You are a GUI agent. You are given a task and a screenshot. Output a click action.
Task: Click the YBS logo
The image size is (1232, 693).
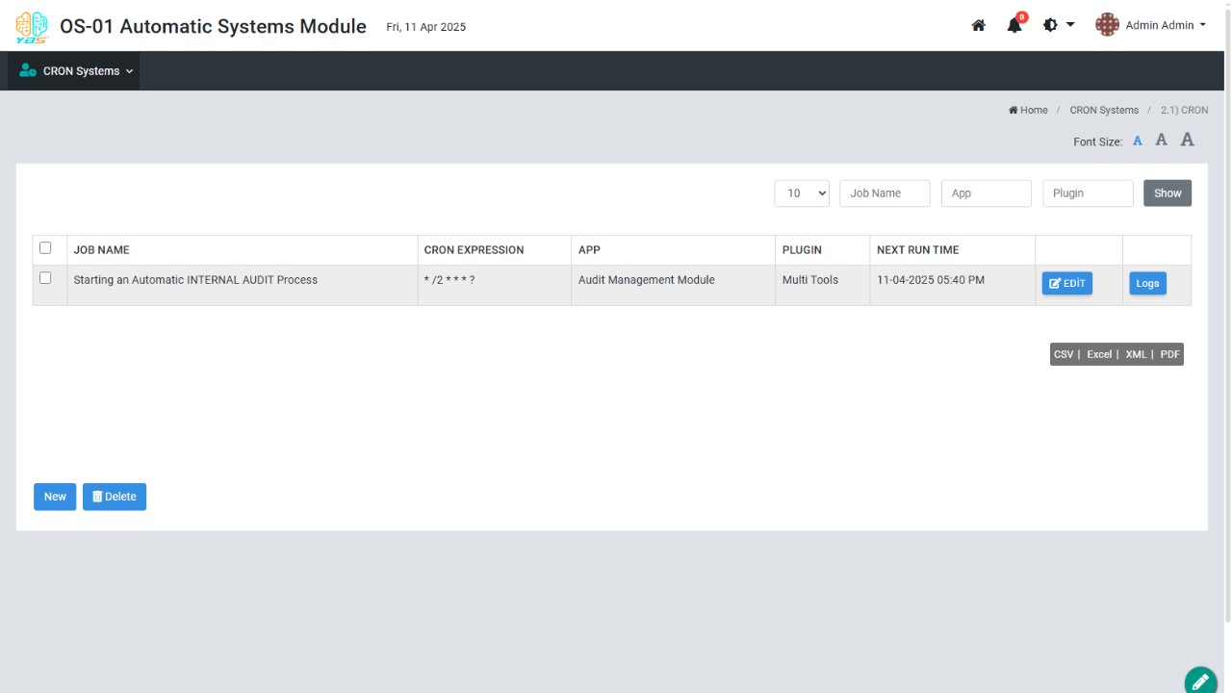tap(31, 27)
